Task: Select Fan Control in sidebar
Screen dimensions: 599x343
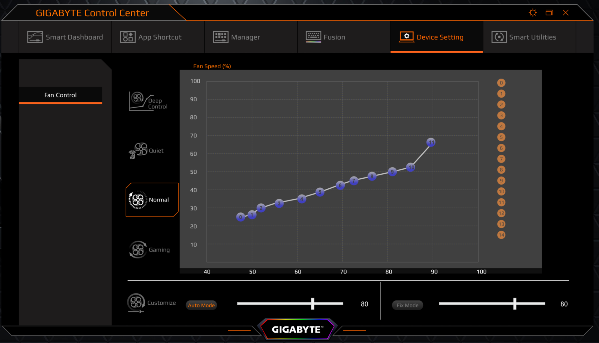Action: (61, 95)
